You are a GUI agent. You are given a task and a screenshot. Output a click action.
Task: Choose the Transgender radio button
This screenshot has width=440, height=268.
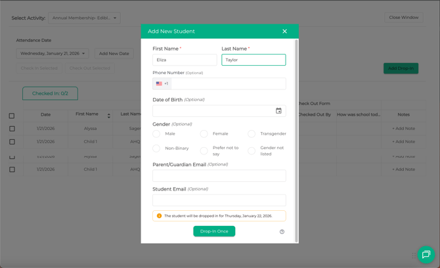pyautogui.click(x=252, y=134)
